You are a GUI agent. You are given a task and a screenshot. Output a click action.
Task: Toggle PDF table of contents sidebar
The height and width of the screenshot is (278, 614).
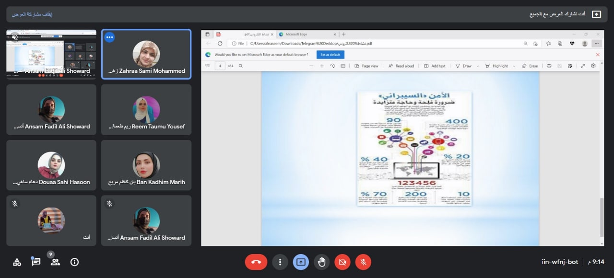click(208, 66)
